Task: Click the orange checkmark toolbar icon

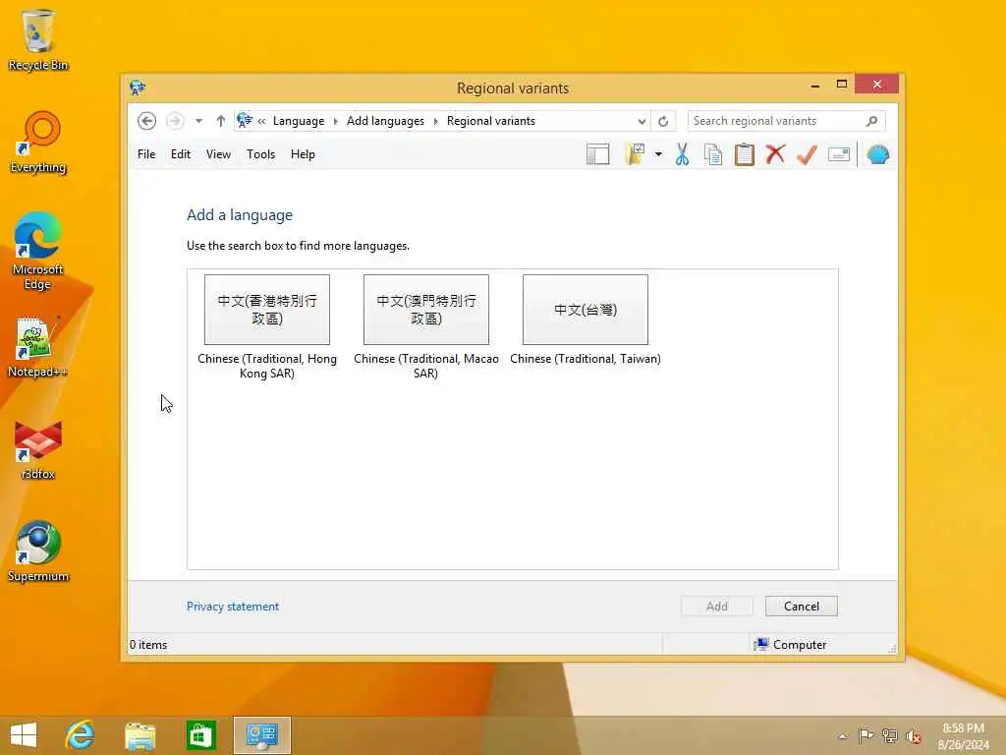Action: point(808,154)
